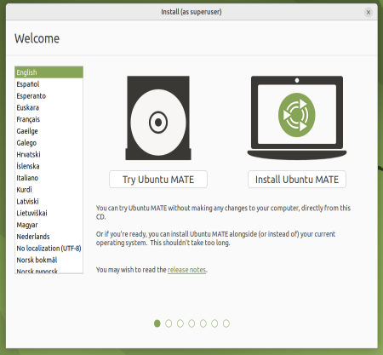
Task: Choose Norsk bokmål from the language list
Action: pyautogui.click(x=49, y=260)
